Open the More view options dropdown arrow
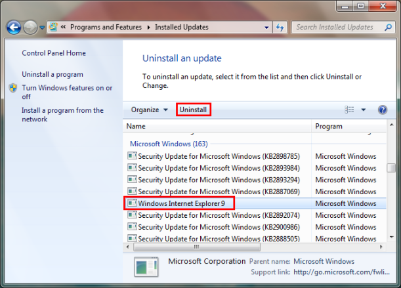 coord(364,110)
